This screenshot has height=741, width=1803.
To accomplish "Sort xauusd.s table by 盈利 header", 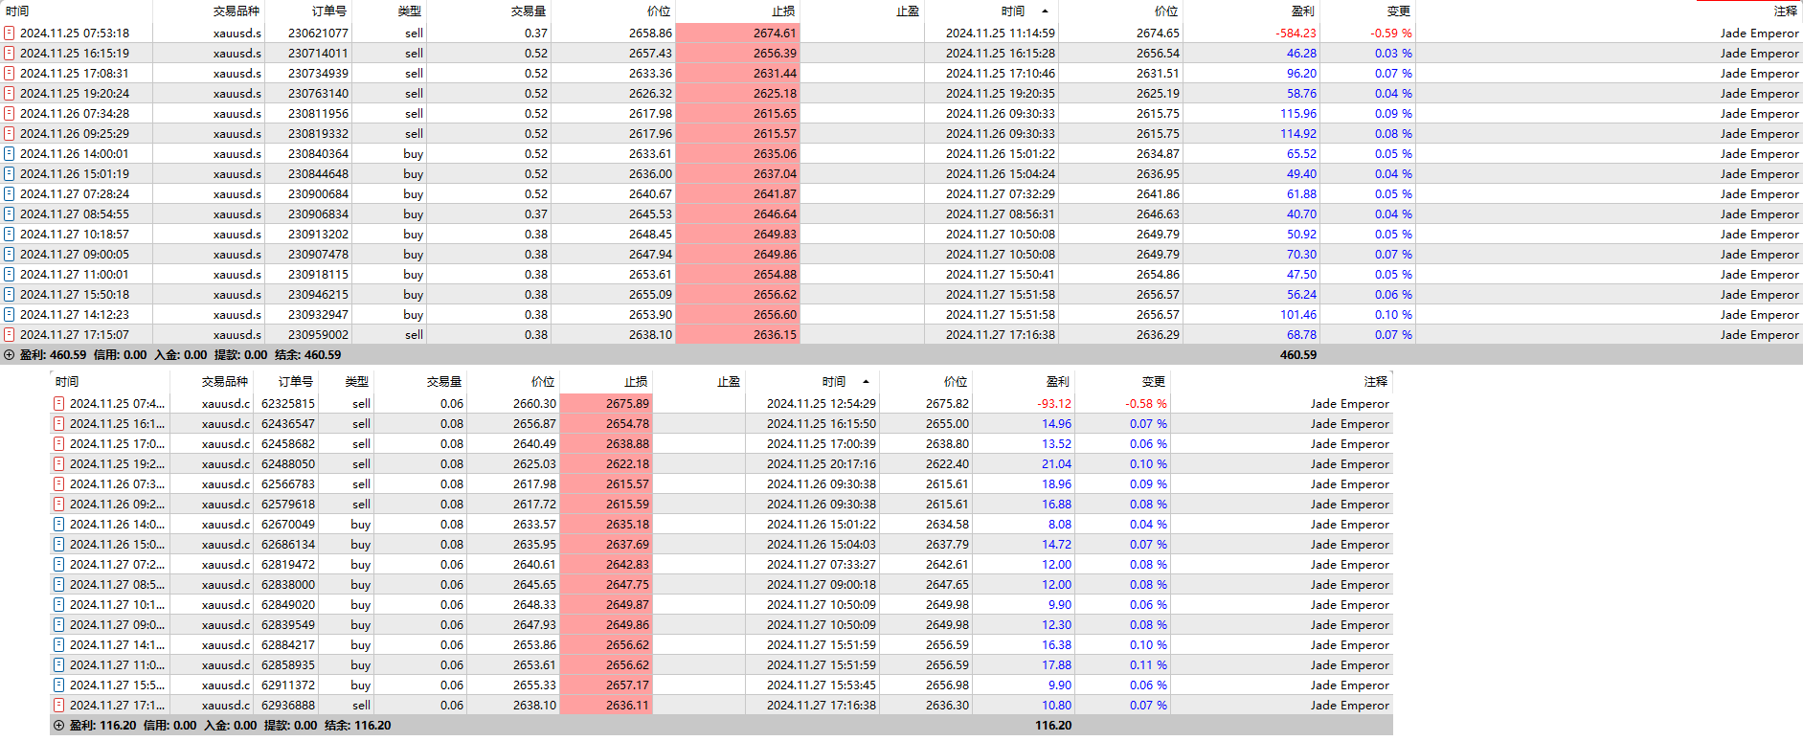I will tap(1303, 11).
